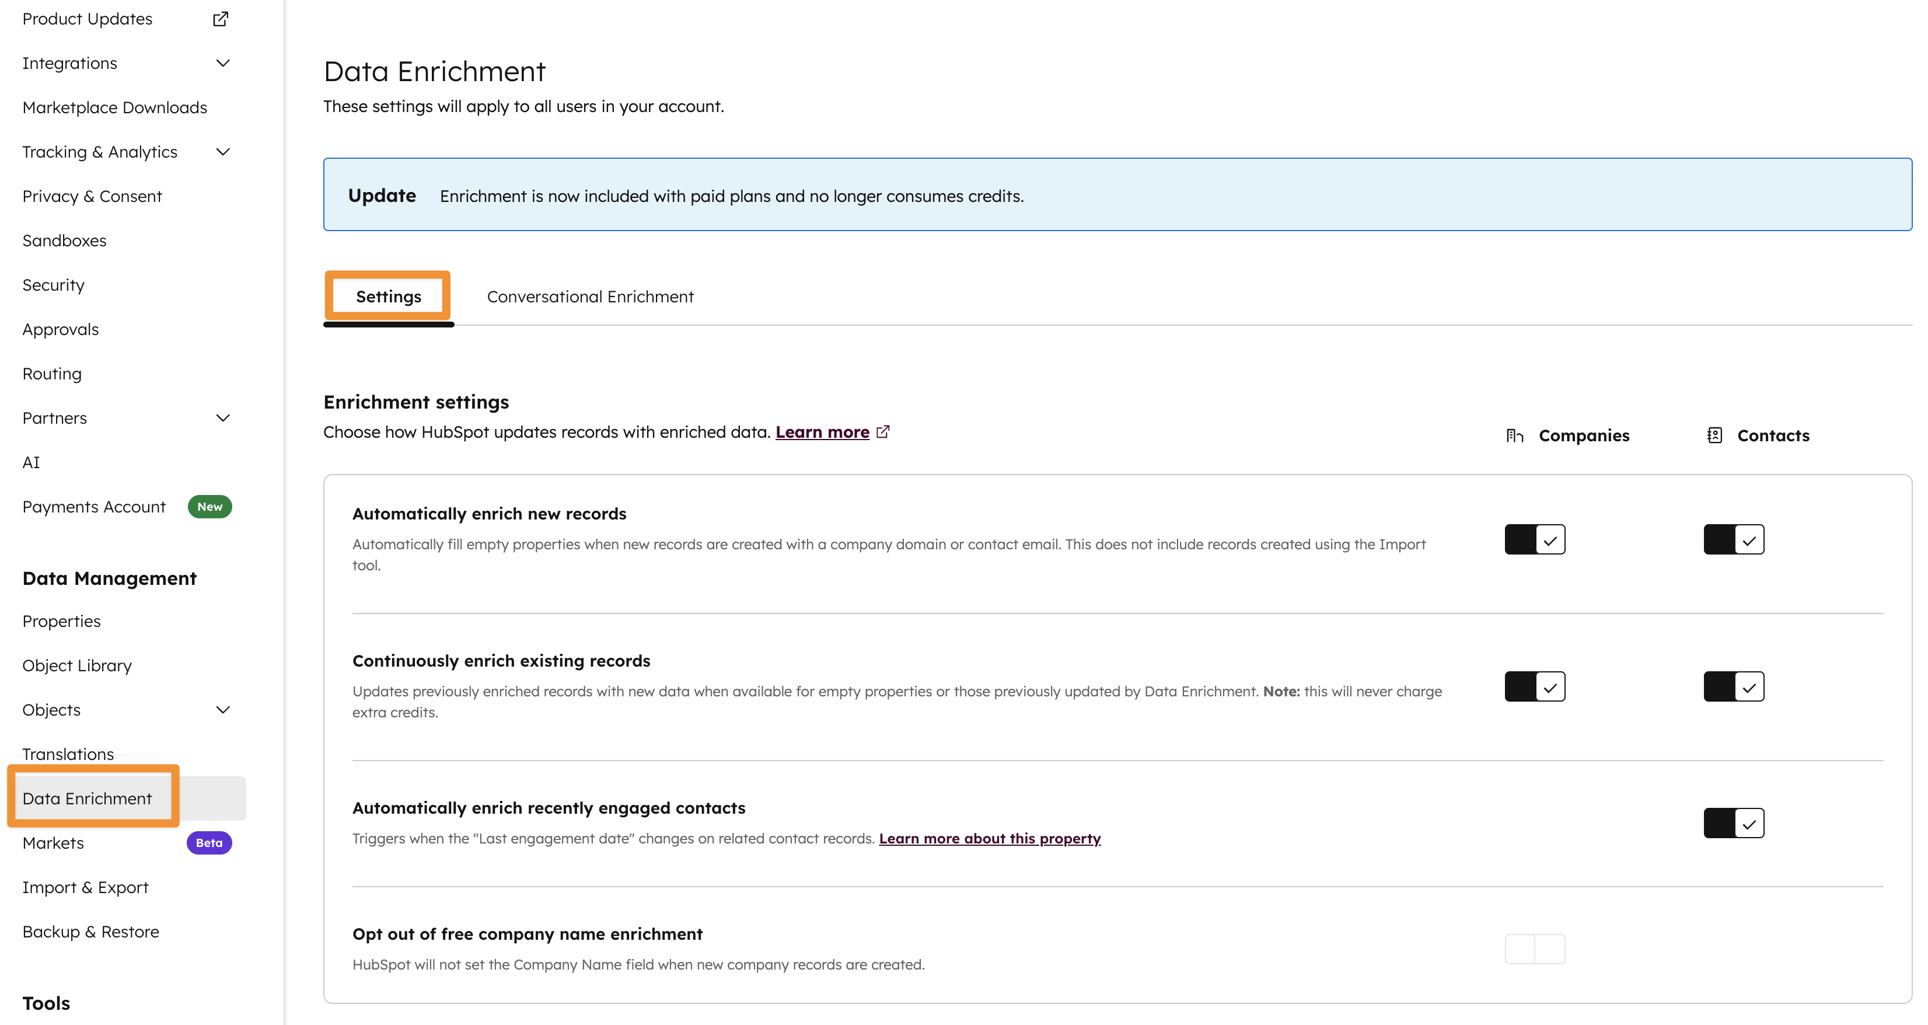Toggle auto-enrich new records for Companies
Image resolution: width=1928 pixels, height=1025 pixels.
[x=1535, y=539]
